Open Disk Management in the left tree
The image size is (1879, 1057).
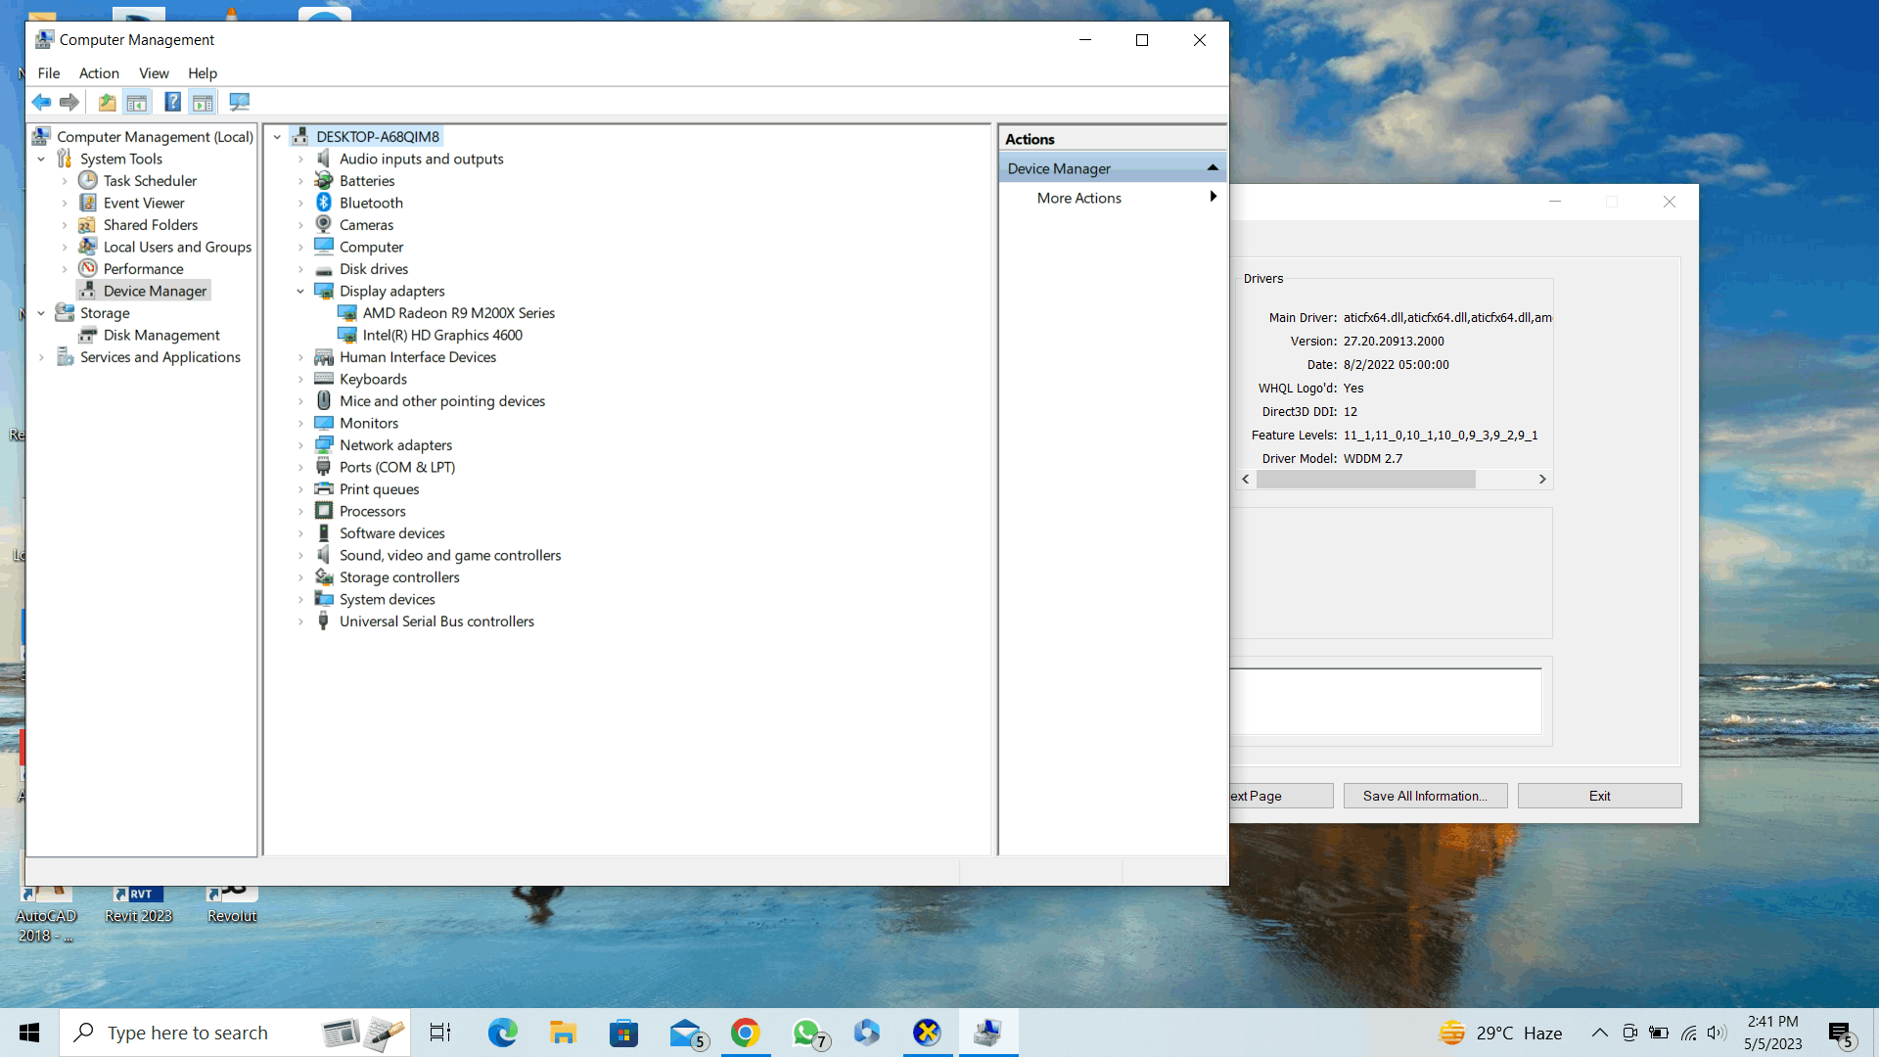pyautogui.click(x=161, y=335)
